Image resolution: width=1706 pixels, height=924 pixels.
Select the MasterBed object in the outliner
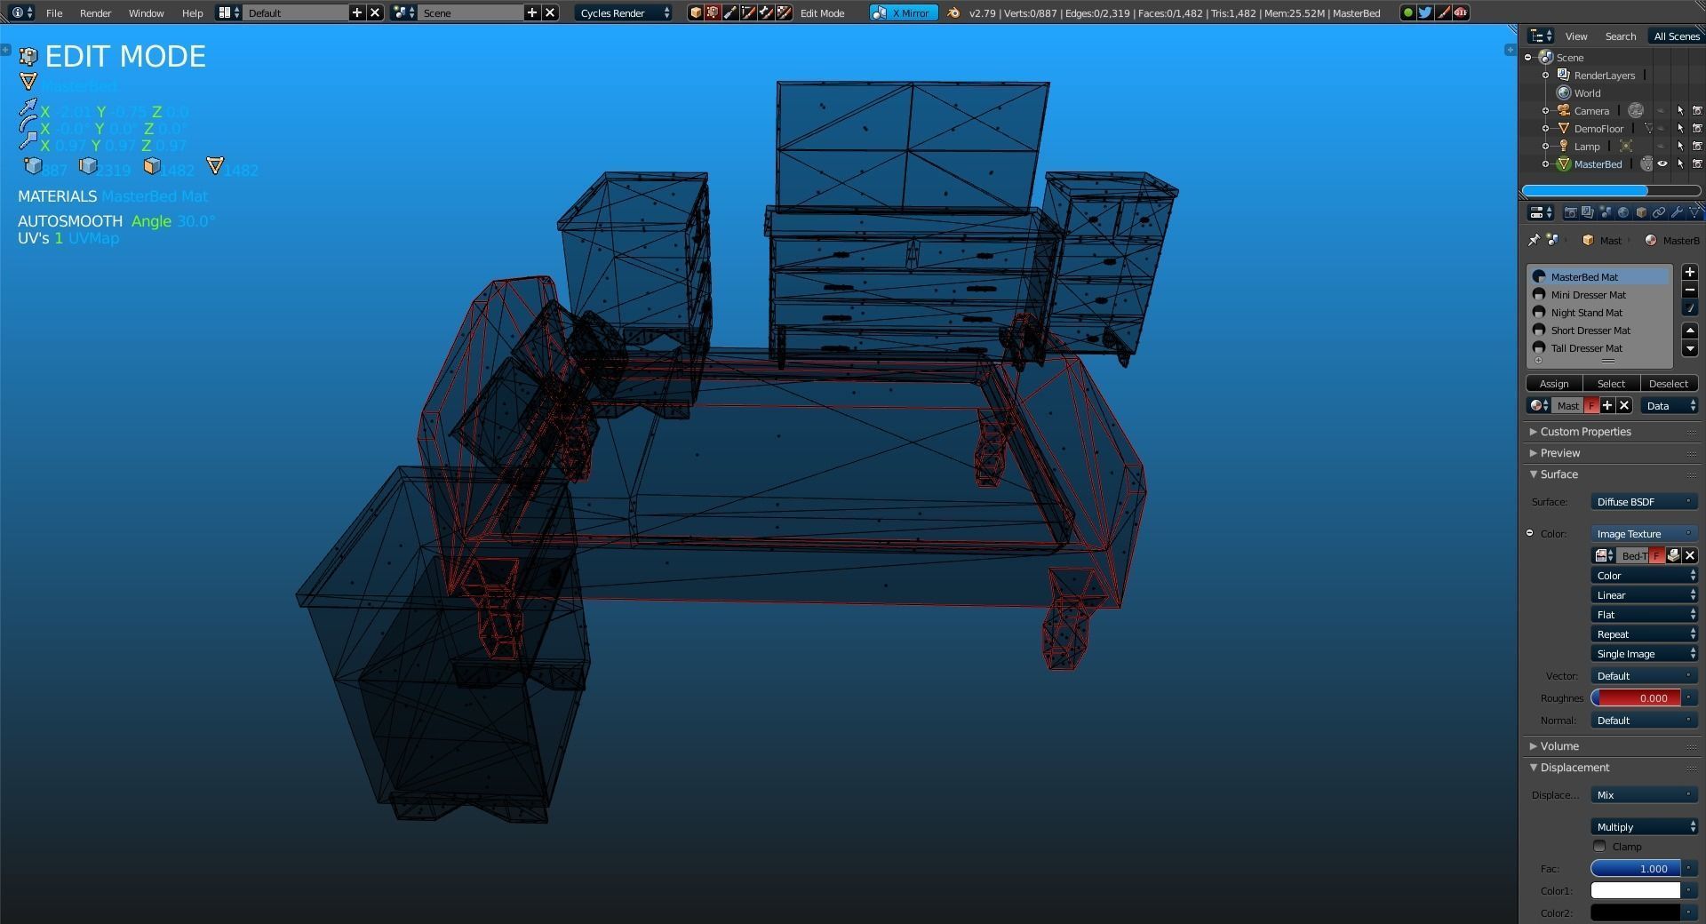1598,164
